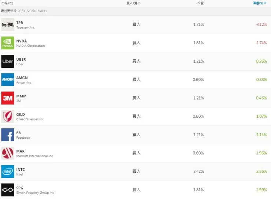Open the blue Intel logo icon
This screenshot has height=199, width=271.
(x=8, y=172)
